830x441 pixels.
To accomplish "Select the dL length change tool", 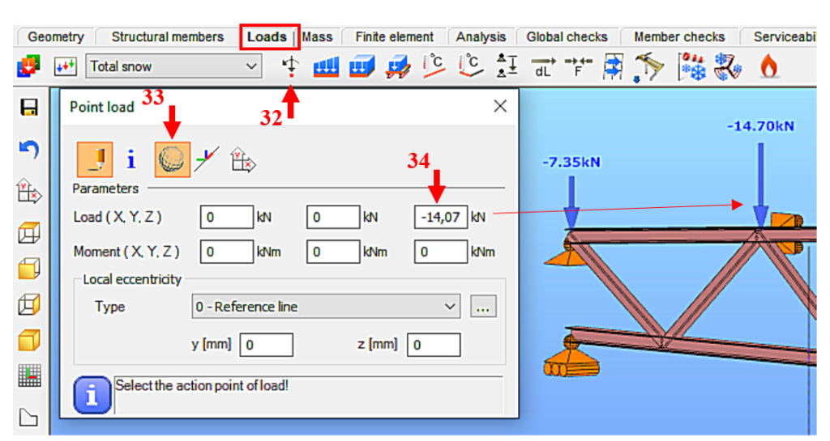I will pos(543,67).
